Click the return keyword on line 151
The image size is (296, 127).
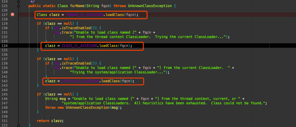pyautogui.click(x=43, y=121)
